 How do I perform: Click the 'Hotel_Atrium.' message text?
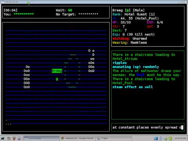tap(125, 59)
